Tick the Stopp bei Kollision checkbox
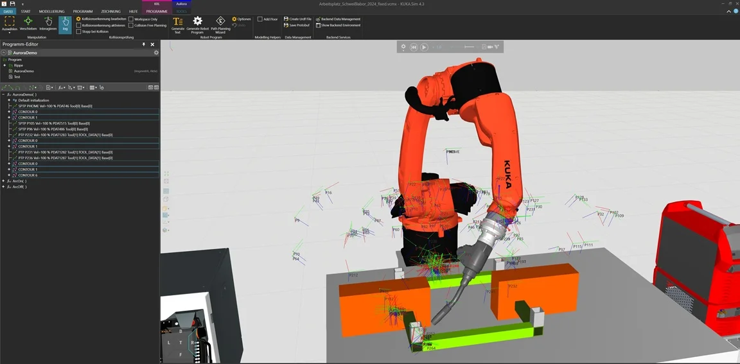Viewport: 740px width, 364px height. coord(78,31)
